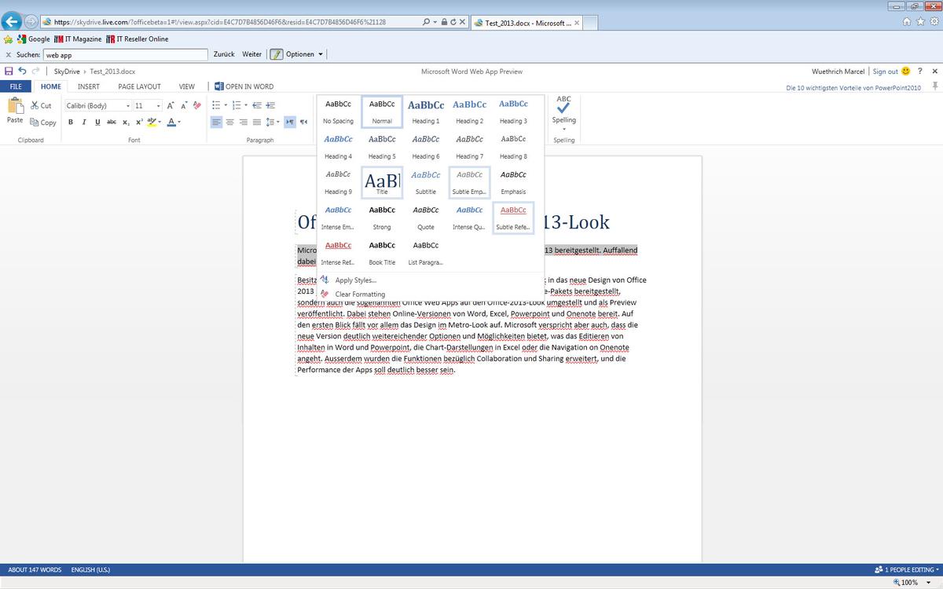This screenshot has height=589, width=943.
Task: Decrease paragraph indent
Action: (x=258, y=105)
